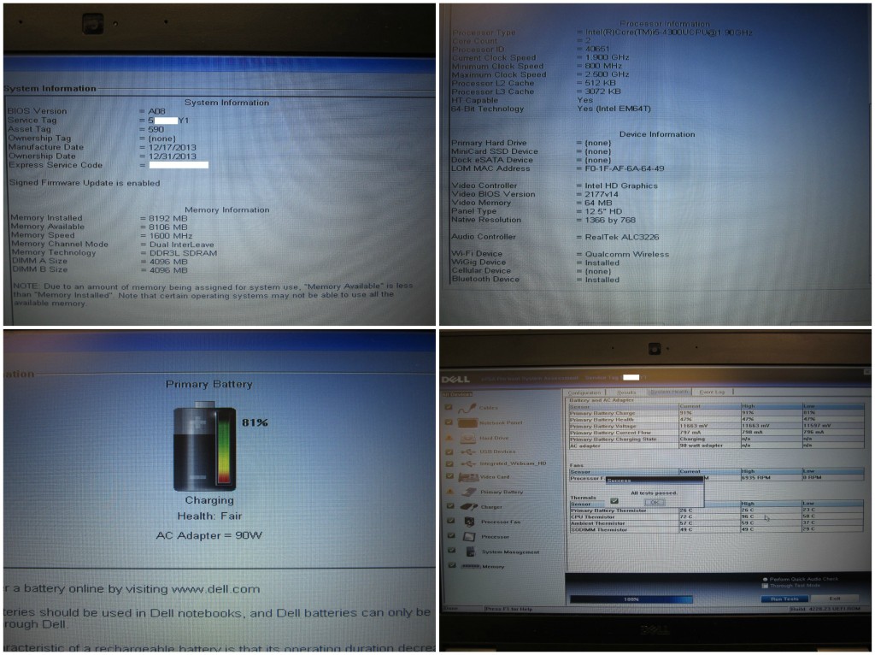Click the Intel HD Graphics controller value
This screenshot has width=875, height=655.
point(621,186)
